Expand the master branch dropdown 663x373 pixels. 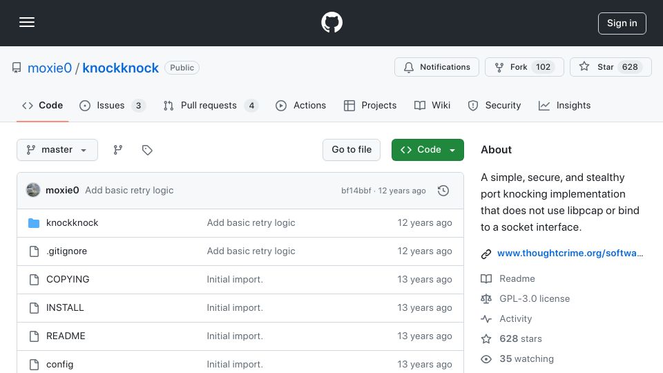pos(57,150)
